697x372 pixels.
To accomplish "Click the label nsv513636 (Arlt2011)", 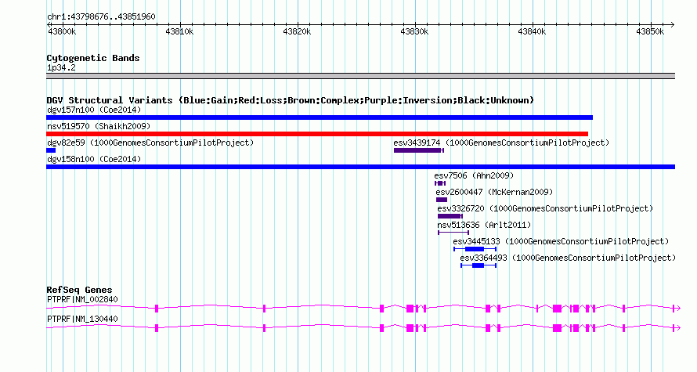I will coord(484,225).
